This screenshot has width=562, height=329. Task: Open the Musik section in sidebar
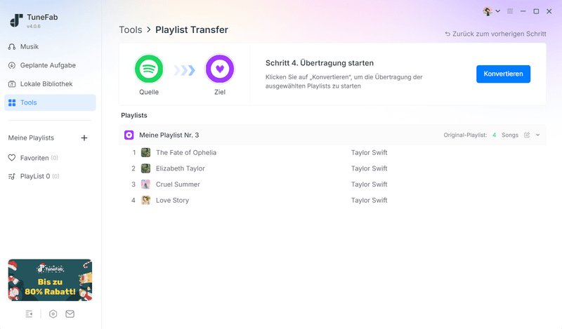click(x=29, y=47)
